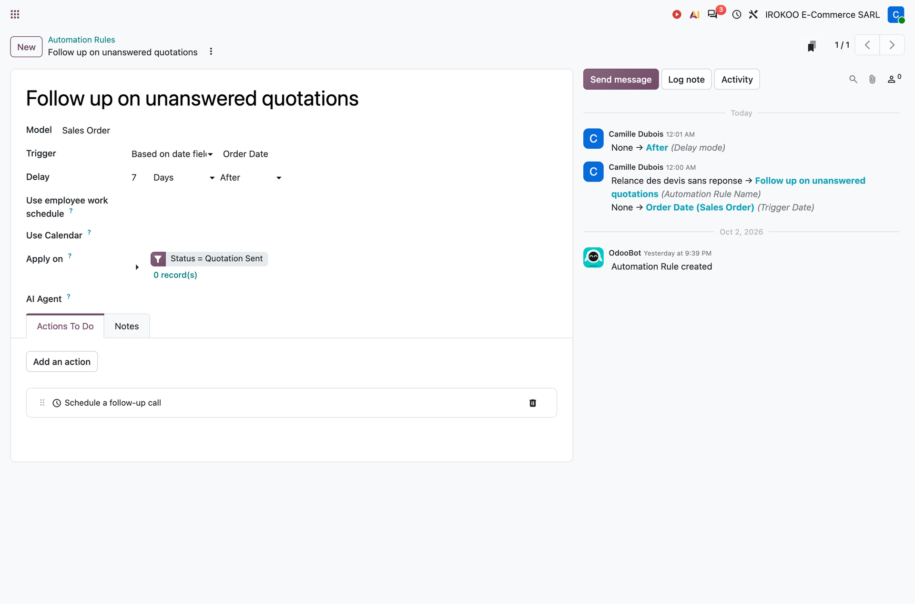Click the Status = Quotation Sent domain tag
The width and height of the screenshot is (915, 604).
tap(216, 259)
